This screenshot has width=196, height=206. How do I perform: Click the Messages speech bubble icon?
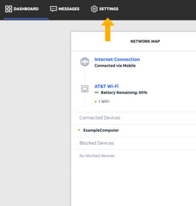pos(54,9)
